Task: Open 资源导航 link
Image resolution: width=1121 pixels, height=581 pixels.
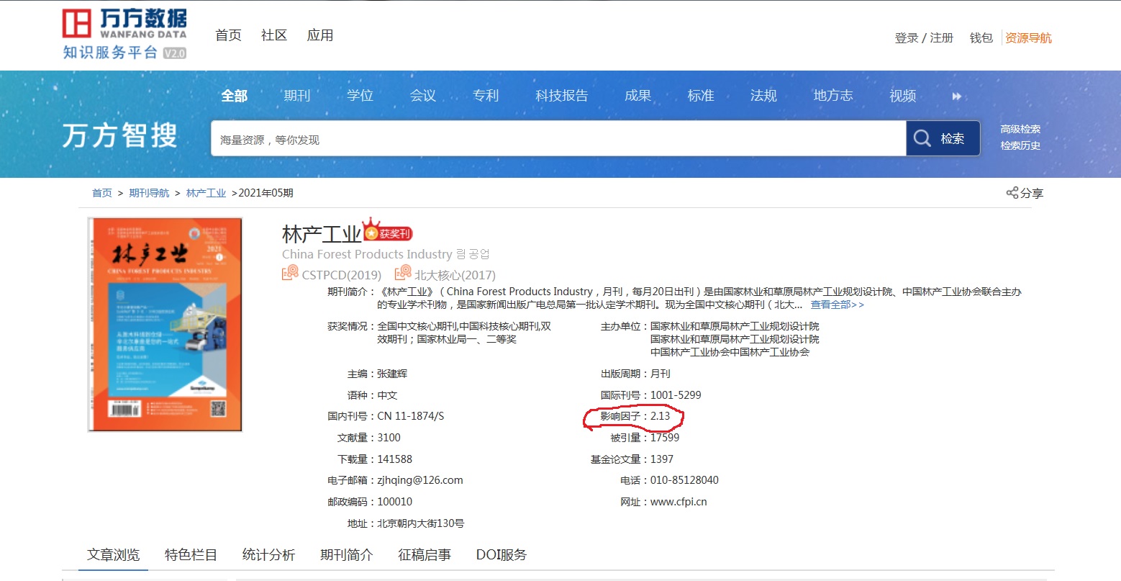Action: pos(1028,38)
